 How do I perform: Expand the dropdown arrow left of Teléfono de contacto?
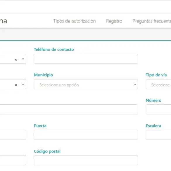(23, 59)
